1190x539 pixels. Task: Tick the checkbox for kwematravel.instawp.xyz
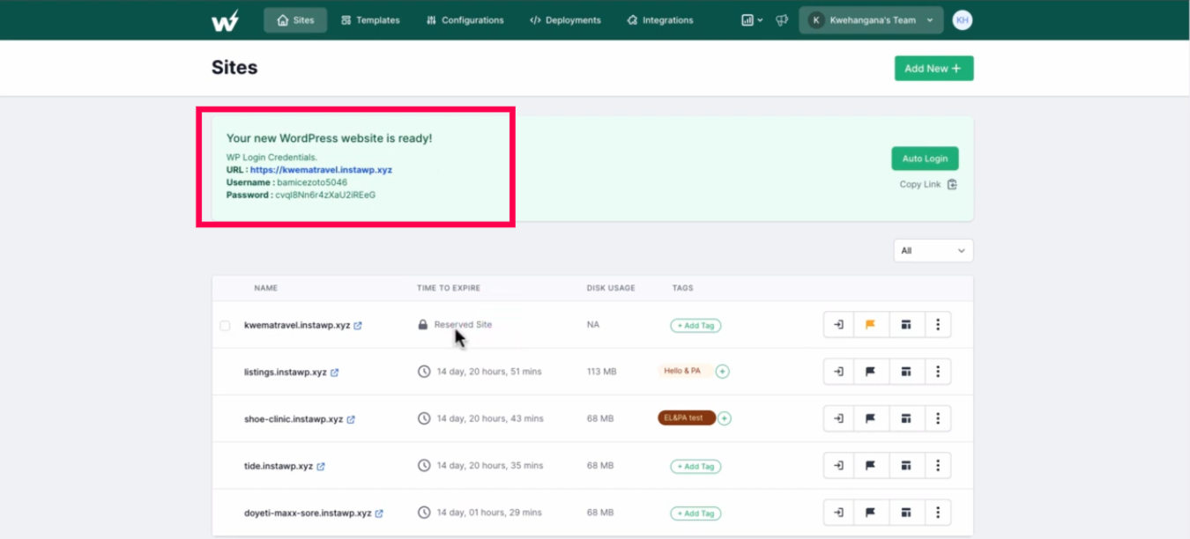(x=225, y=326)
